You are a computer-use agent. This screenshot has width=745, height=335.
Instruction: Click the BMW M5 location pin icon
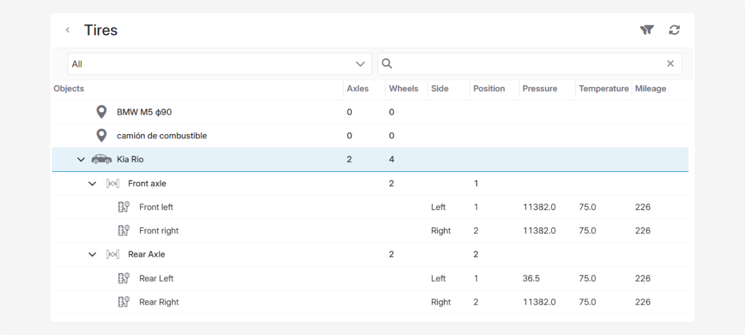pyautogui.click(x=102, y=112)
